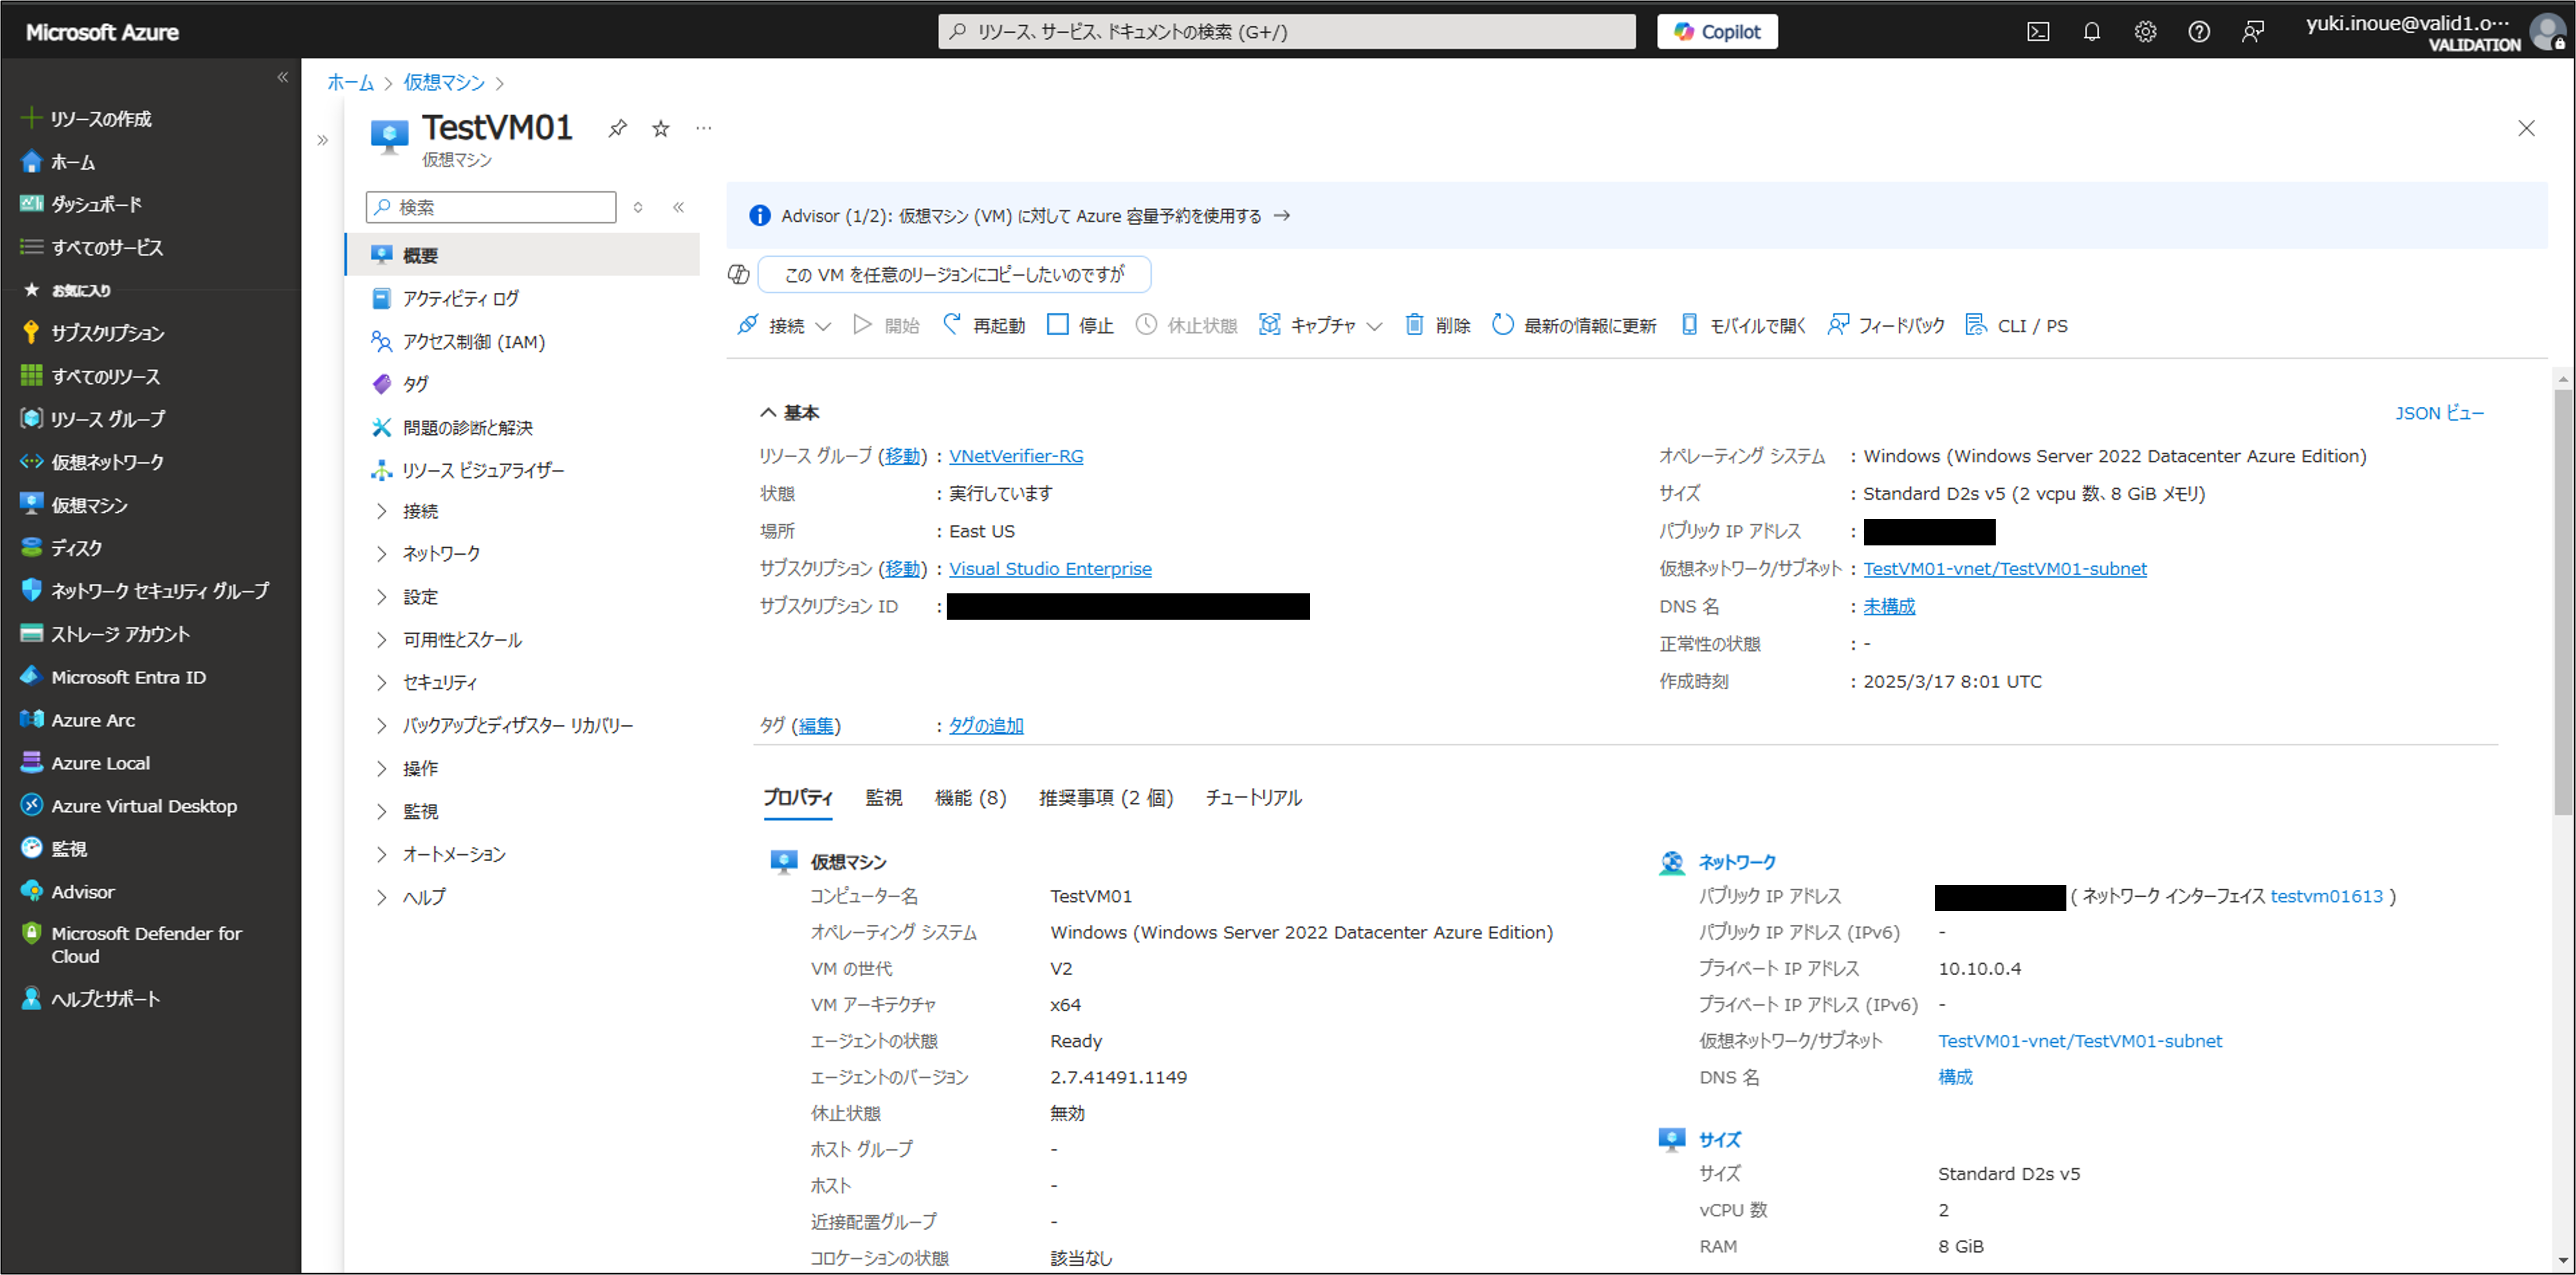This screenshot has width=2576, height=1275.
Task: Expand ネットワーク section in resource menu
Action: click(428, 554)
